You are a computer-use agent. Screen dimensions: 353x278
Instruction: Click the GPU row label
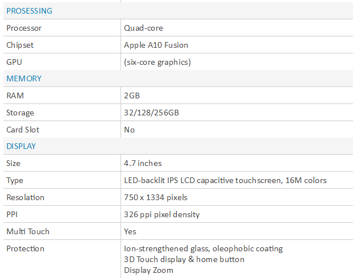[14, 62]
